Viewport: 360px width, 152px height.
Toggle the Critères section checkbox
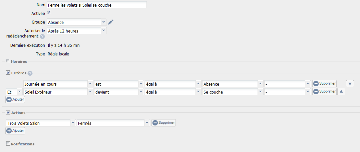8,73
